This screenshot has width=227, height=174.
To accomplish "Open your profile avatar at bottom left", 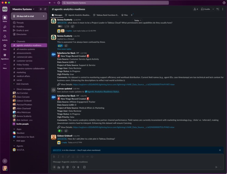I will (5, 168).
